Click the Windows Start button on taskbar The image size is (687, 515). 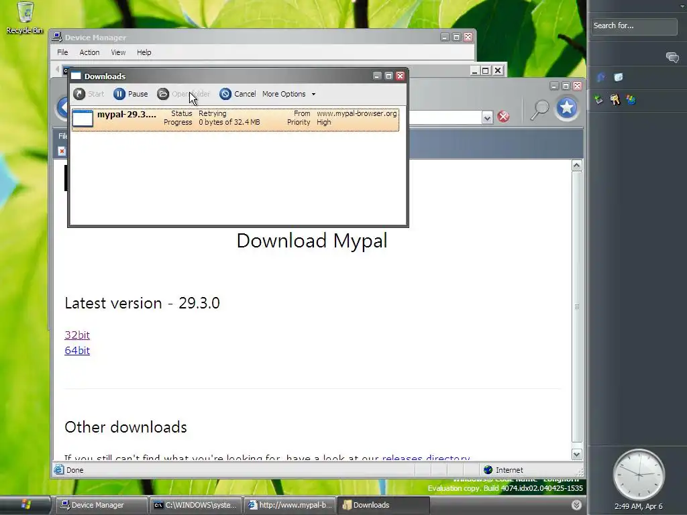click(25, 505)
